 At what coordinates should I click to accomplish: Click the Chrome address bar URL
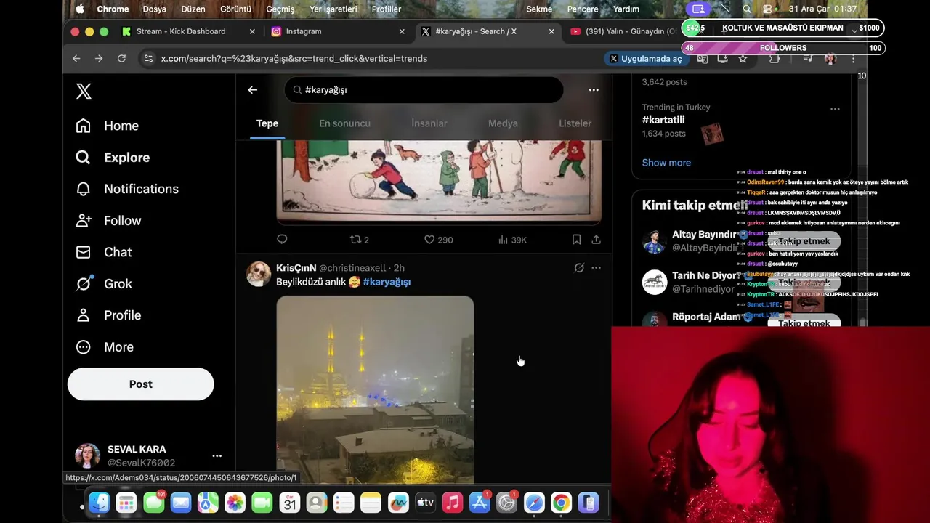click(x=294, y=58)
